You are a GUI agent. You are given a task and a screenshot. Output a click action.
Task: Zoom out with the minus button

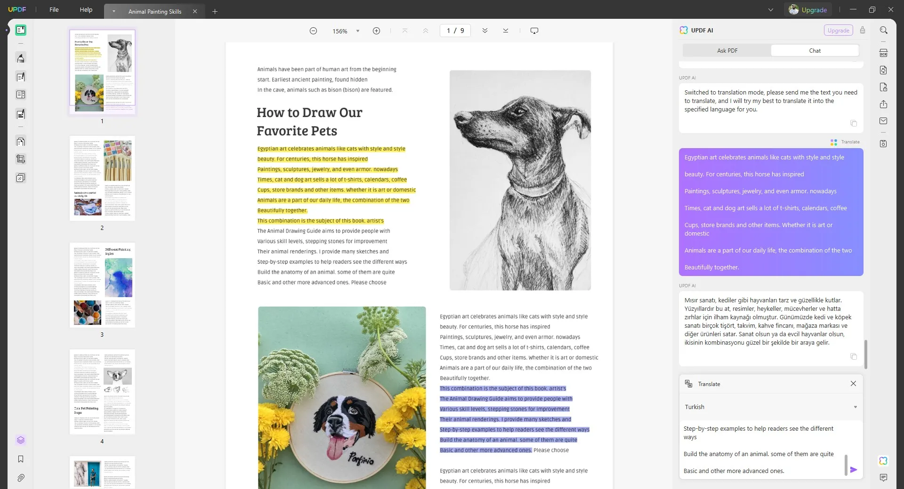[313, 31]
